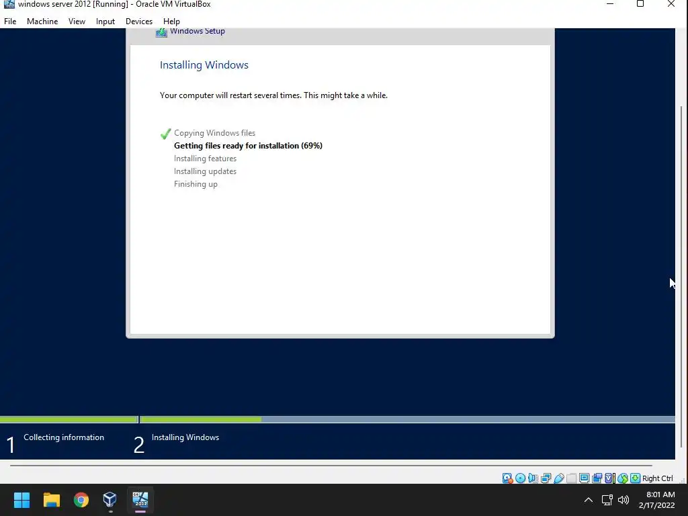Click the CPU virtualization status icon

[609, 478]
